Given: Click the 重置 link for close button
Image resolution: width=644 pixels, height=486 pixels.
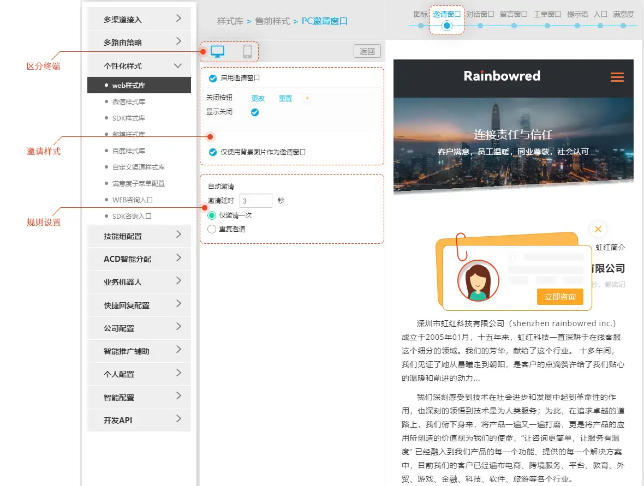Looking at the screenshot, I should point(285,98).
